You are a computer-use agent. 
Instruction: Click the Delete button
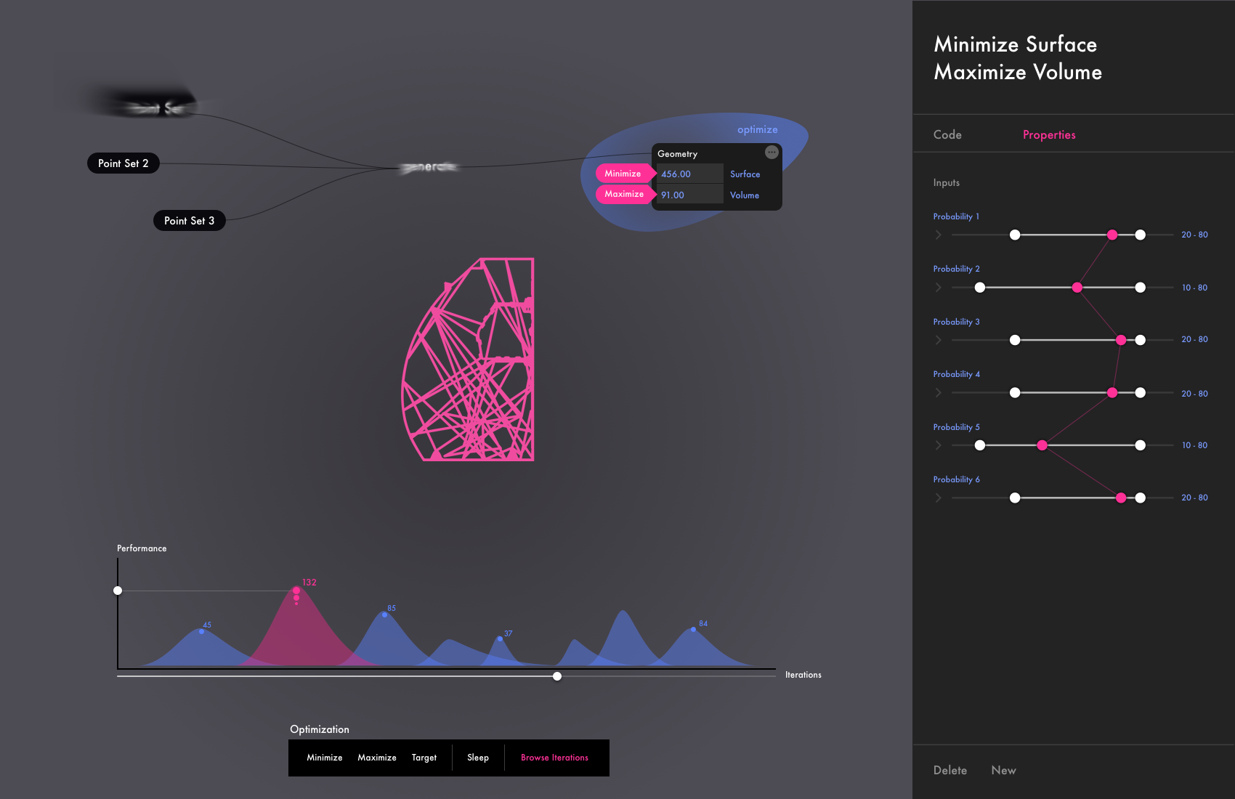(x=949, y=770)
